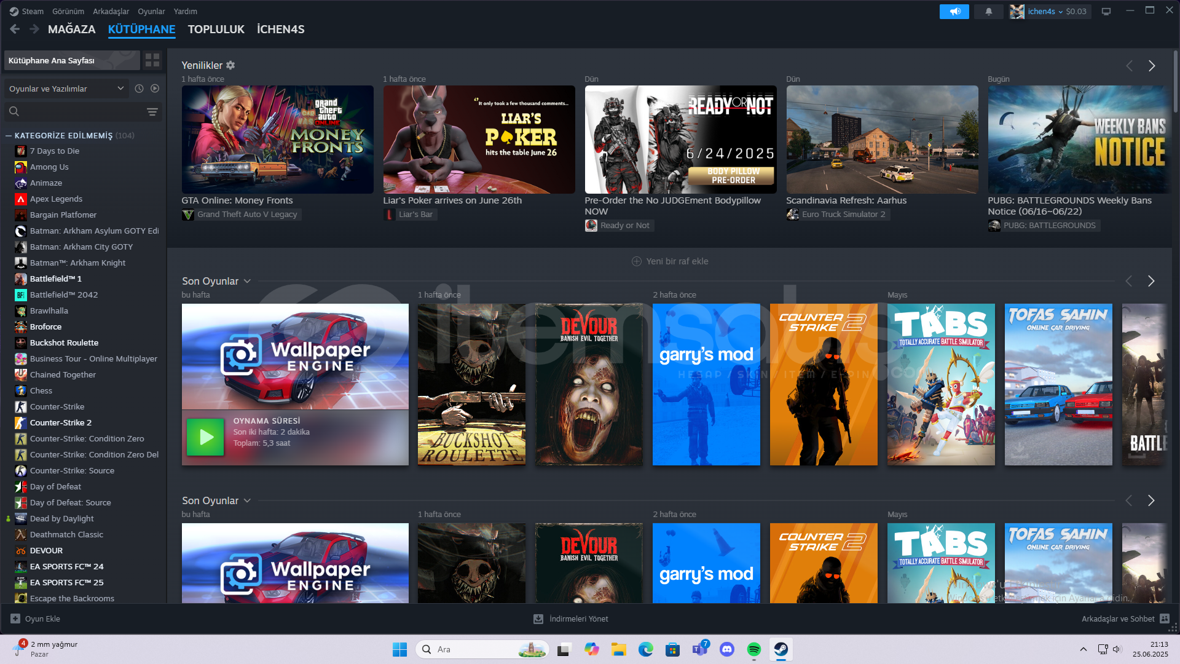Open the Garry's Mod cover in first shelf
This screenshot has height=664, width=1180.
pos(706,384)
